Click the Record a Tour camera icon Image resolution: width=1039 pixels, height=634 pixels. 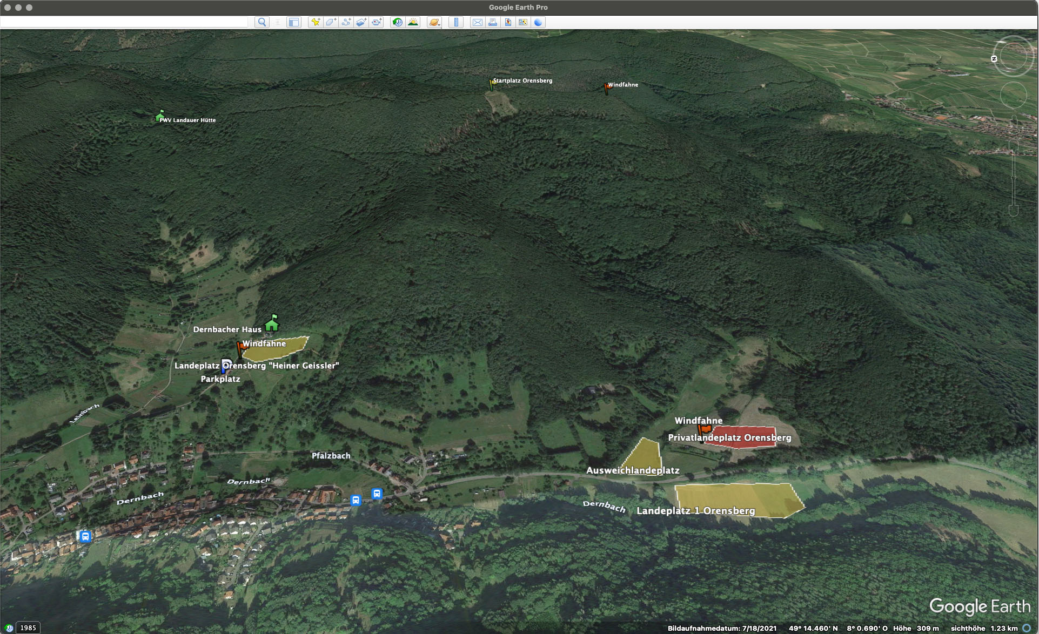click(x=377, y=22)
